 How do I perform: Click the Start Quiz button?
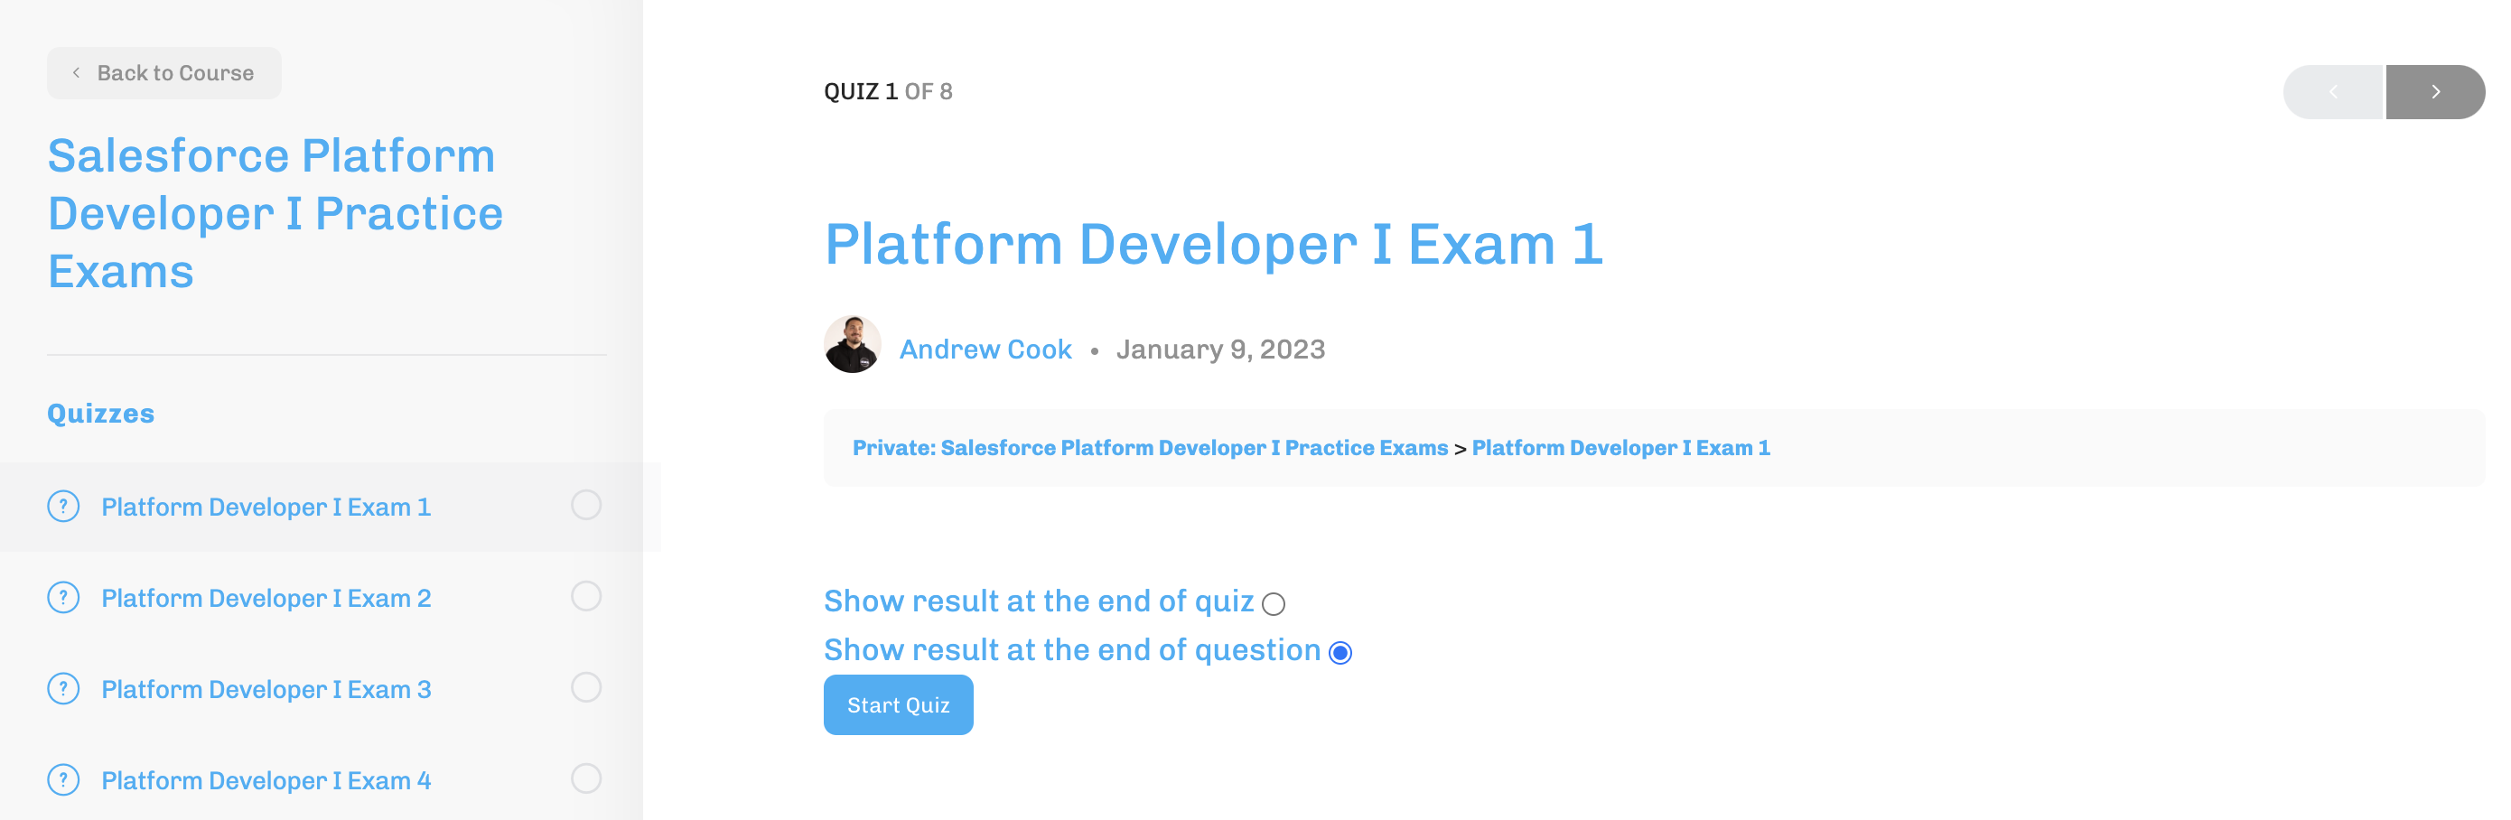pyautogui.click(x=898, y=705)
